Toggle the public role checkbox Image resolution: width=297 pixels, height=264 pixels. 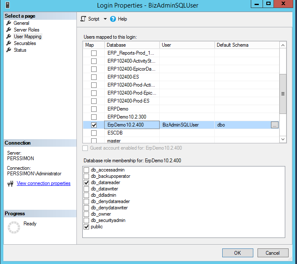(87, 227)
